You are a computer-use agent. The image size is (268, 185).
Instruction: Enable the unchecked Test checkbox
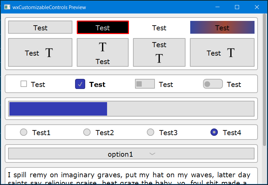(x=24, y=84)
